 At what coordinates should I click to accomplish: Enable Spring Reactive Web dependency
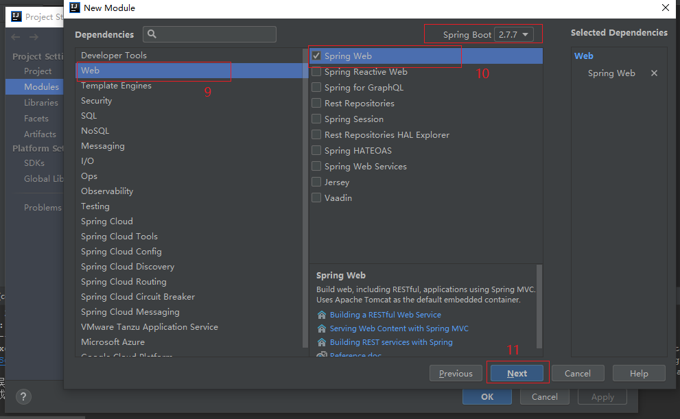[x=316, y=72]
